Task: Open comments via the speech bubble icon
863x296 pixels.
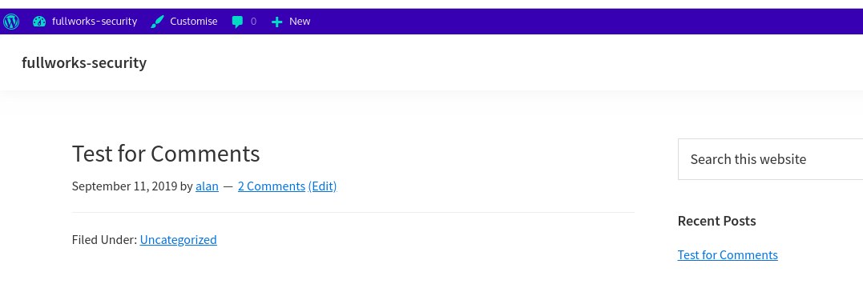Action: [x=237, y=22]
